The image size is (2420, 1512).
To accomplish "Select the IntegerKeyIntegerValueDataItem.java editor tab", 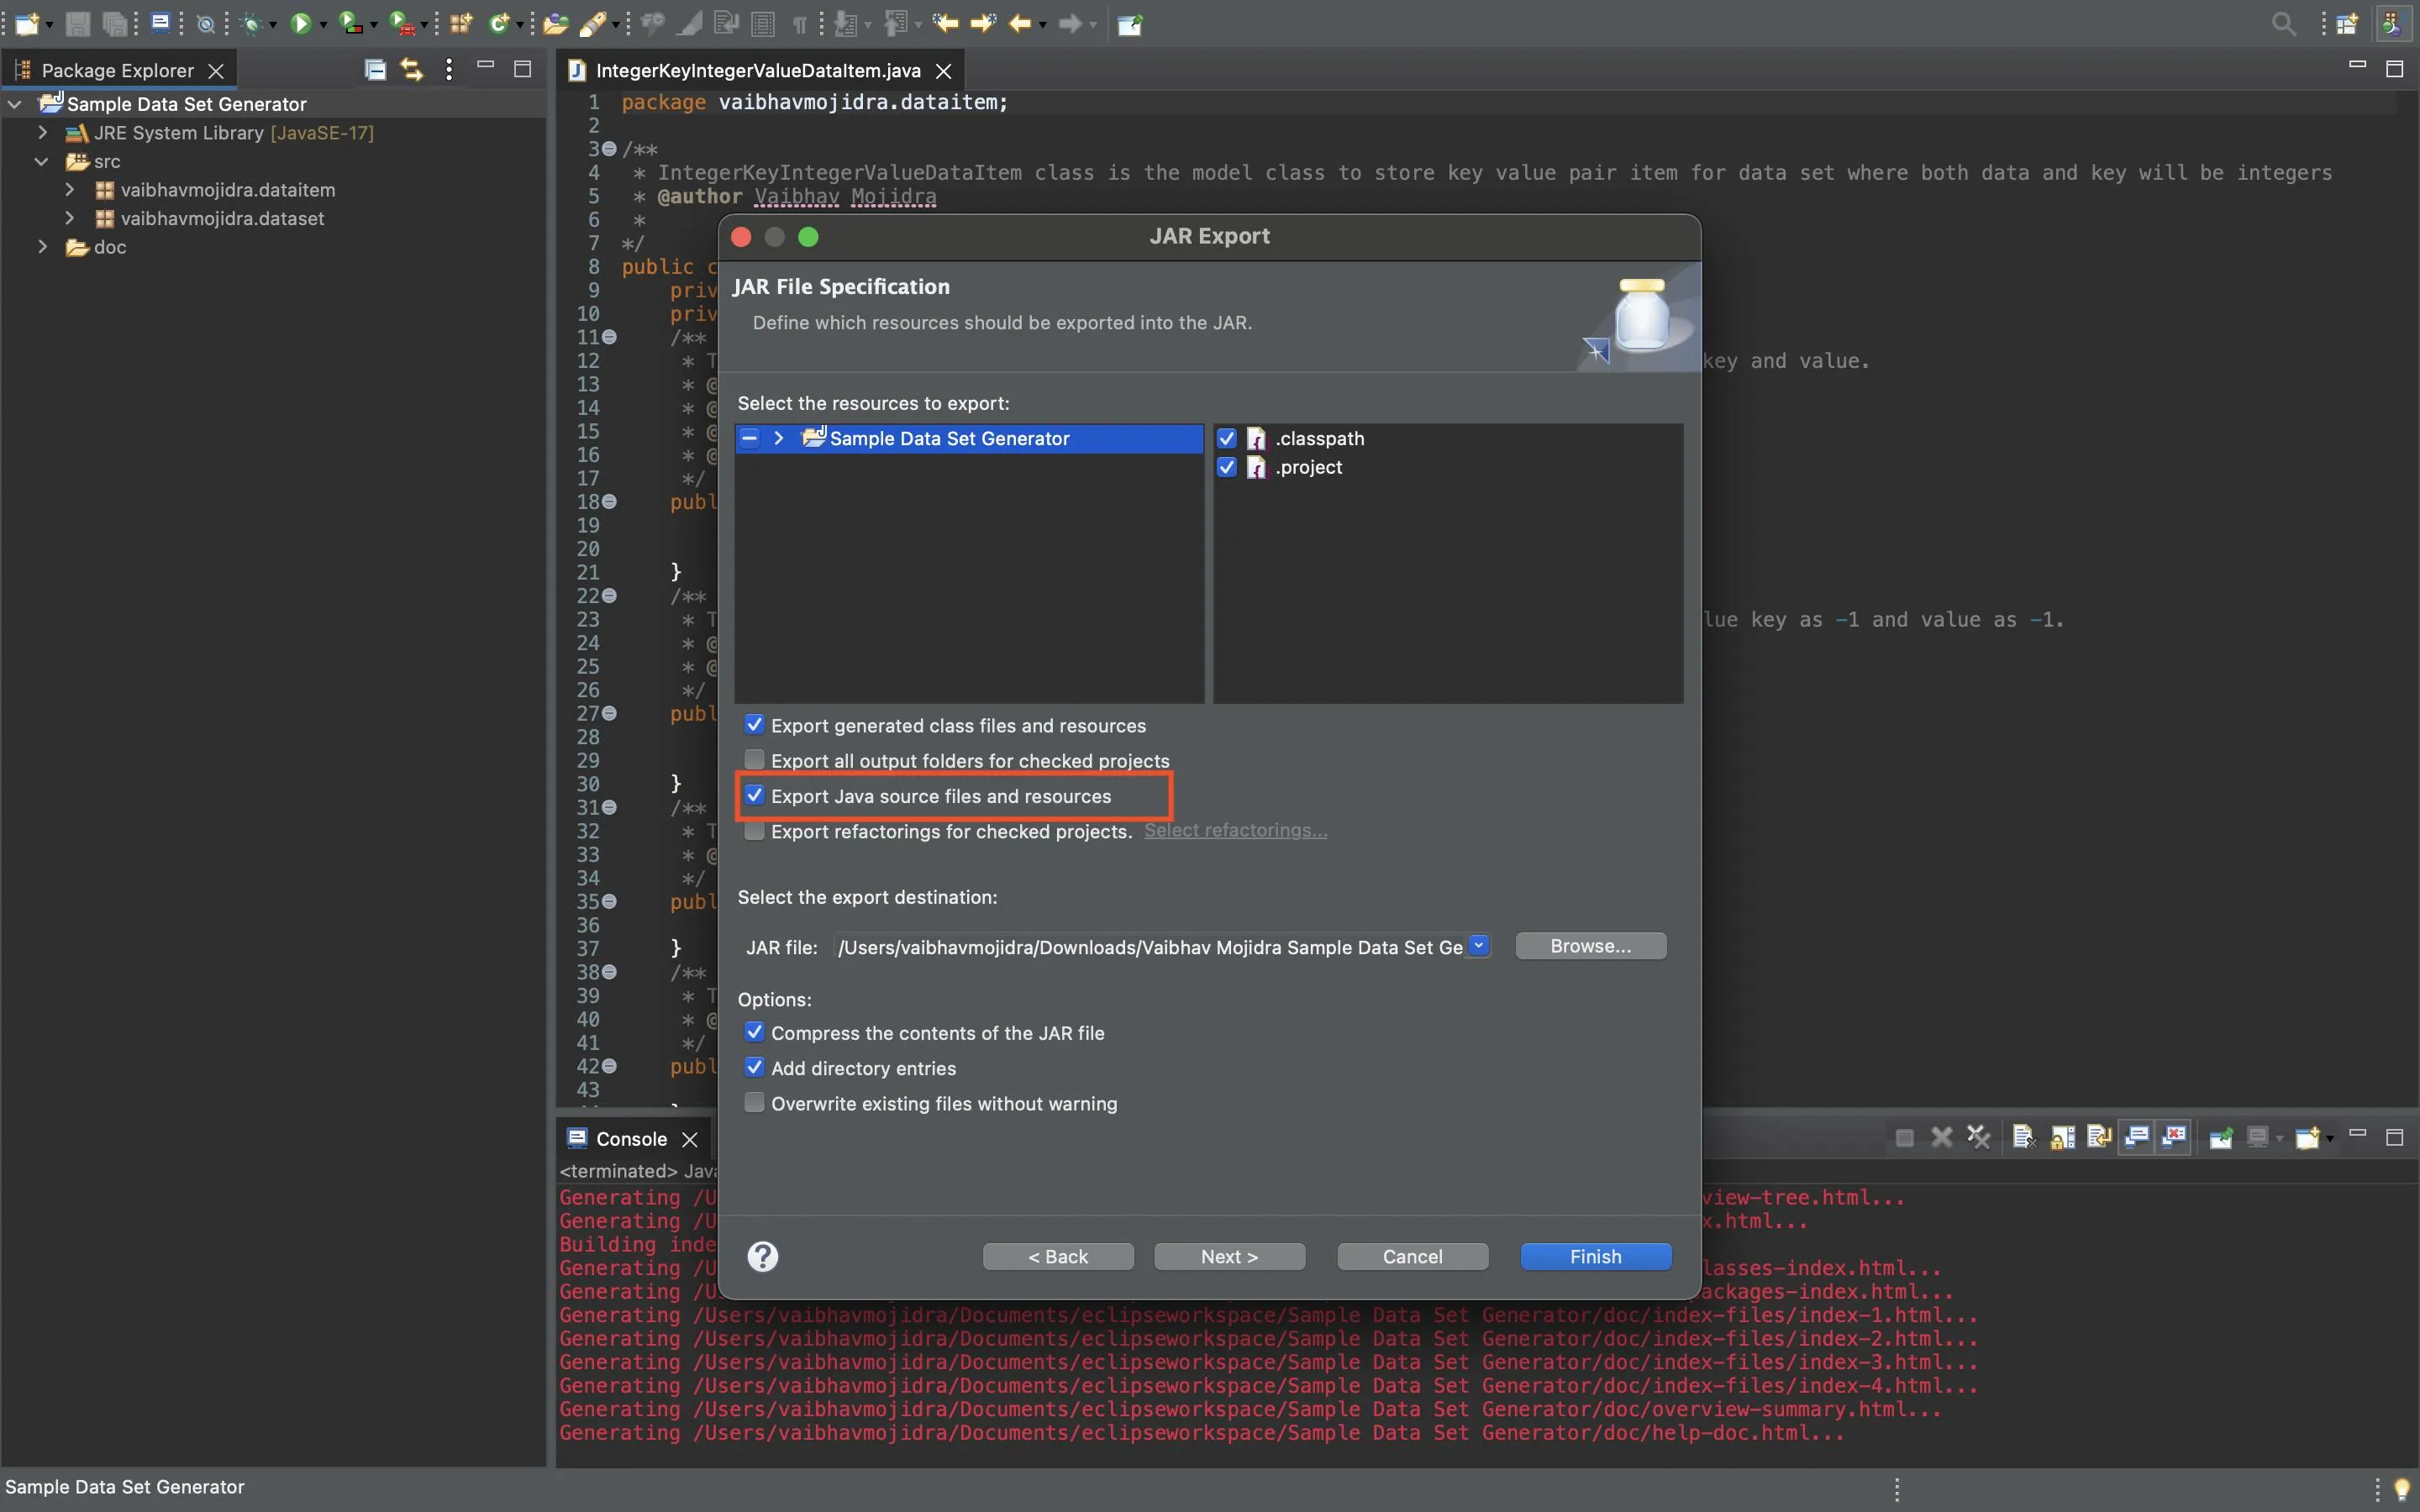I will 757,70.
